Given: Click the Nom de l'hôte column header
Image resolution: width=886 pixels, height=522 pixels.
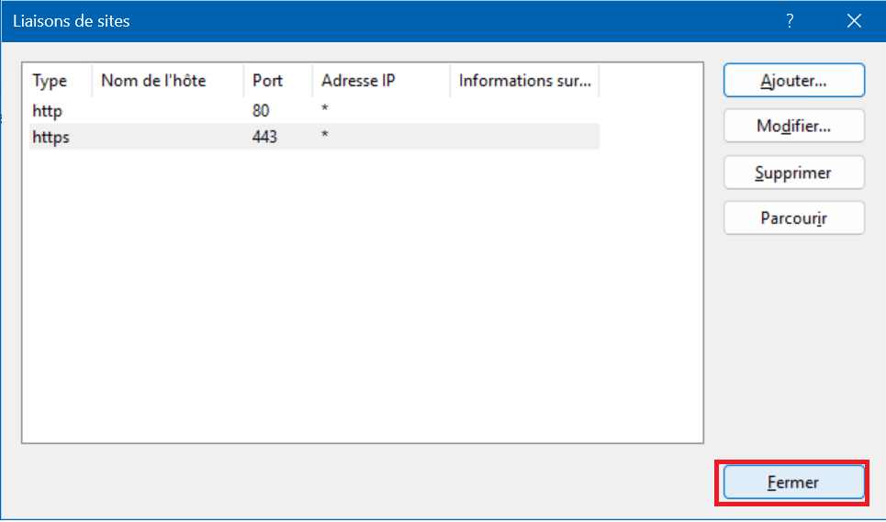Looking at the screenshot, I should [153, 81].
